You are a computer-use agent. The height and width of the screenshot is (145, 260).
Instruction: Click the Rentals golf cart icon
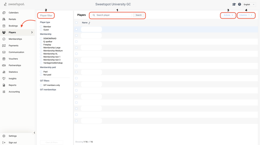(4, 19)
